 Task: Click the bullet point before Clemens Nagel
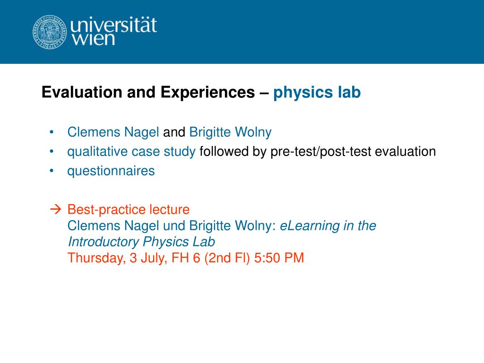point(52,132)
